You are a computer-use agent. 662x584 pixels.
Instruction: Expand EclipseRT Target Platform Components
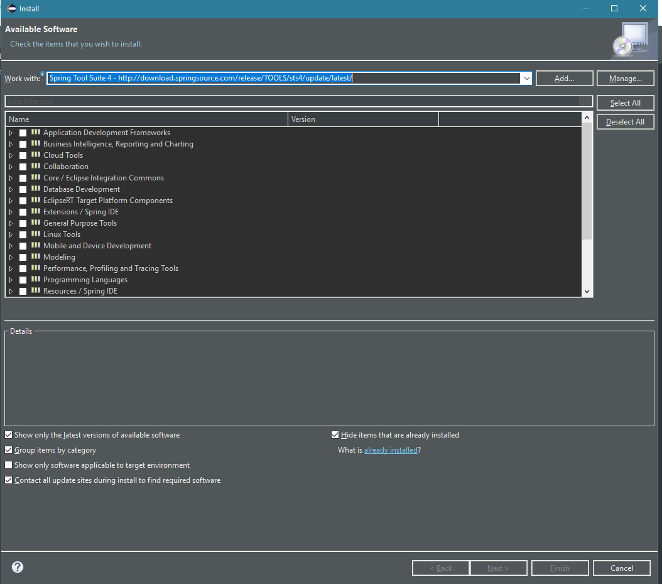11,201
